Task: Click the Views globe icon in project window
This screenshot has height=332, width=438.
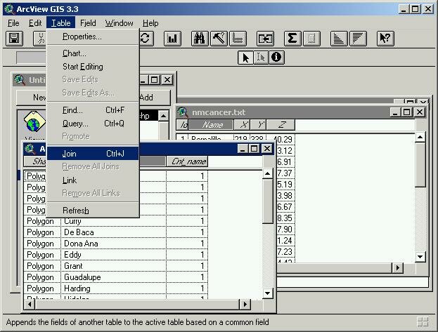Action: (34, 121)
